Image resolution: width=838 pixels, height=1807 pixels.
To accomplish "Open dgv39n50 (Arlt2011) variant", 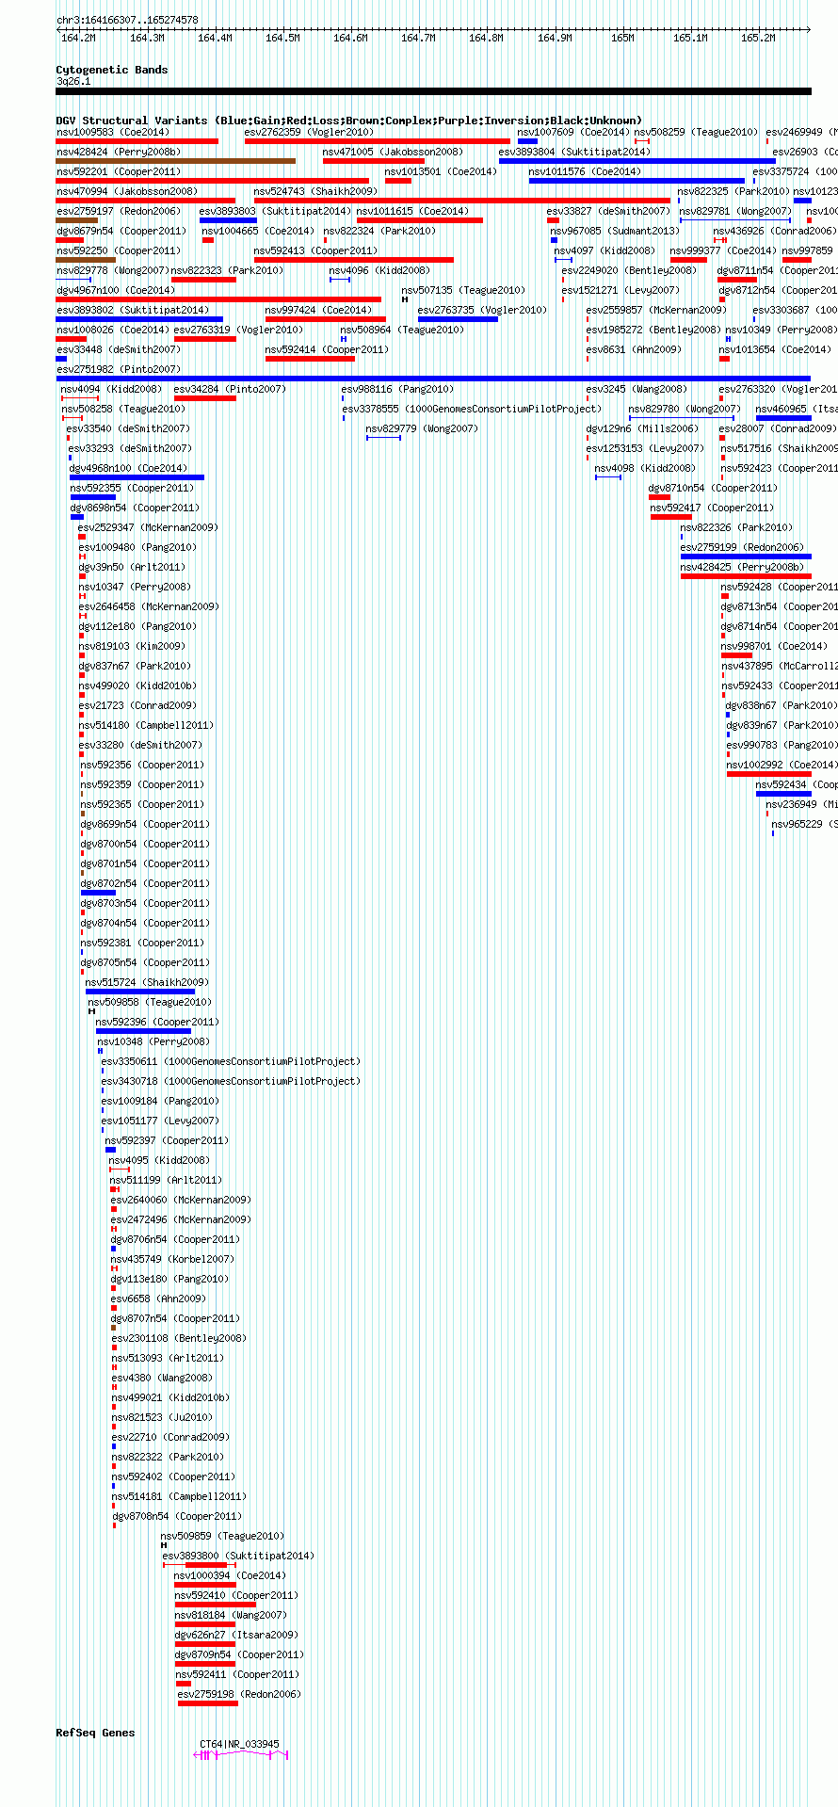I will (x=132, y=567).
